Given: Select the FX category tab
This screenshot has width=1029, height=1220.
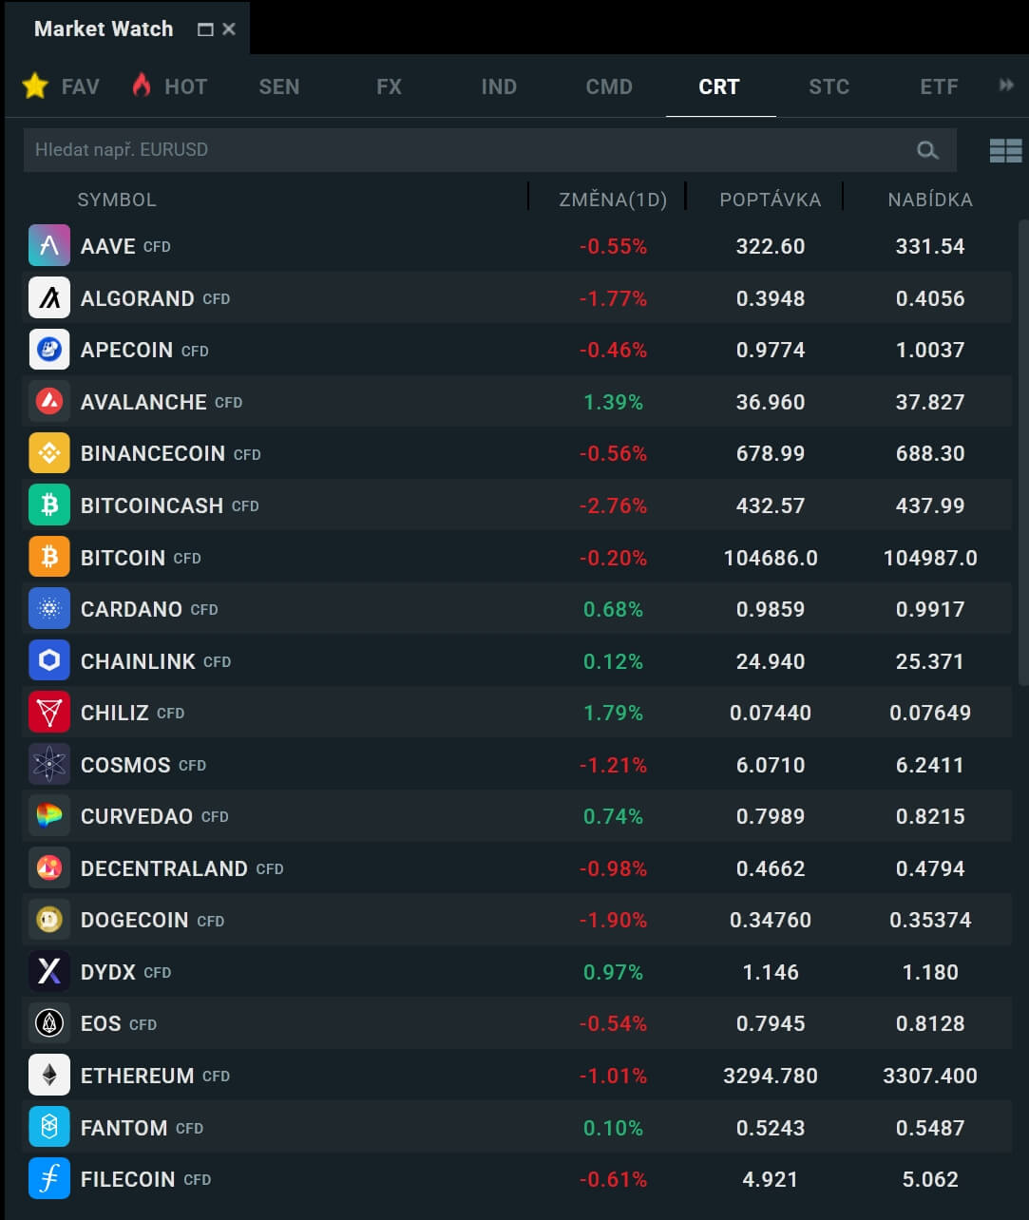Looking at the screenshot, I should [x=389, y=86].
